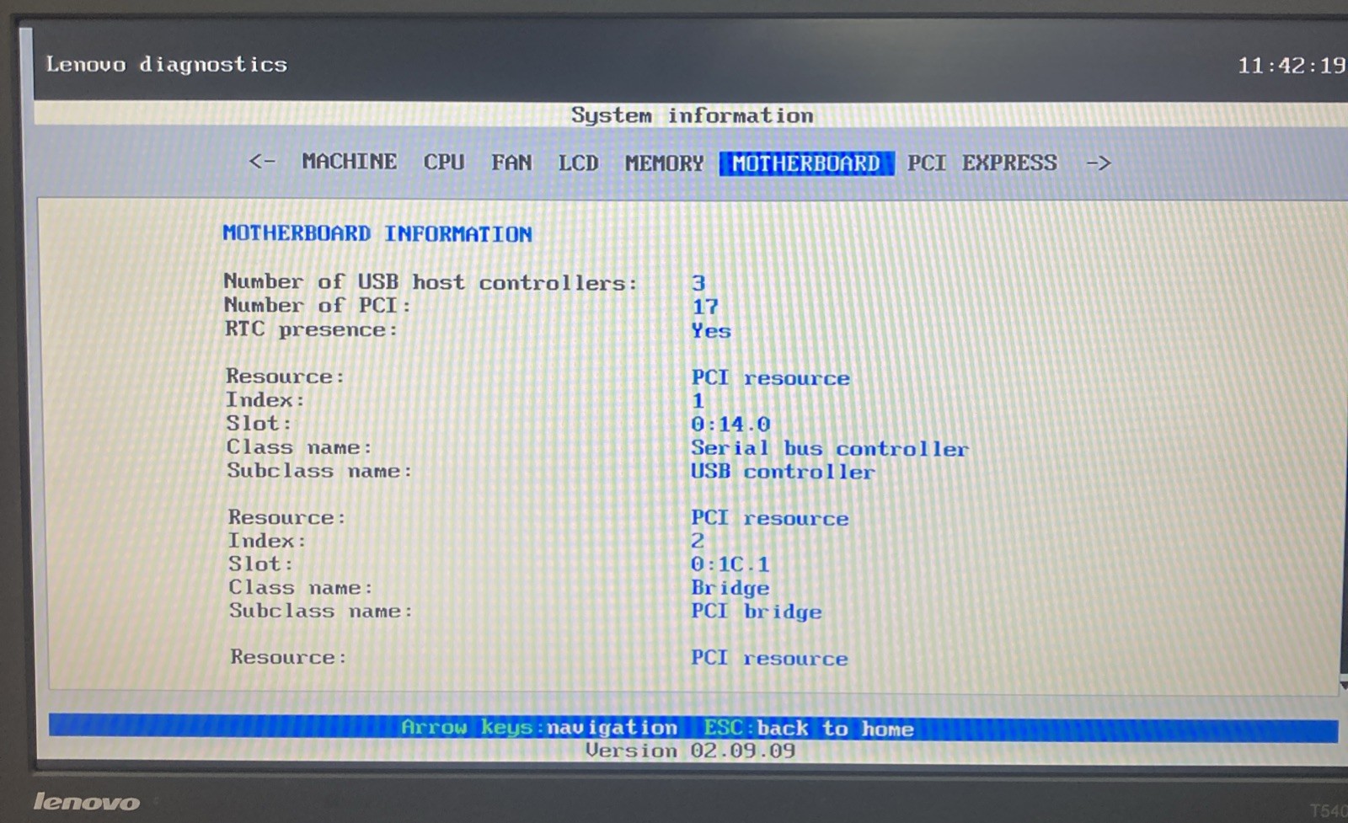
Task: Click the Index value 2
Action: [698, 540]
